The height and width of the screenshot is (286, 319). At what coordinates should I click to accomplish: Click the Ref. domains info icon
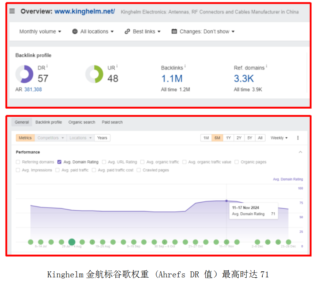click(x=267, y=66)
